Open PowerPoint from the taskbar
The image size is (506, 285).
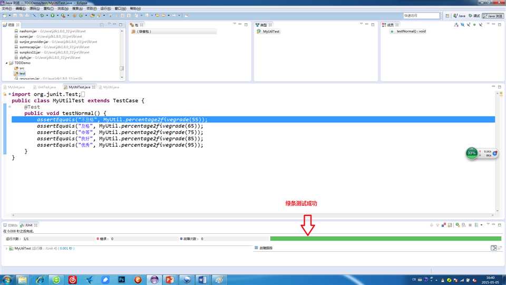click(x=170, y=280)
